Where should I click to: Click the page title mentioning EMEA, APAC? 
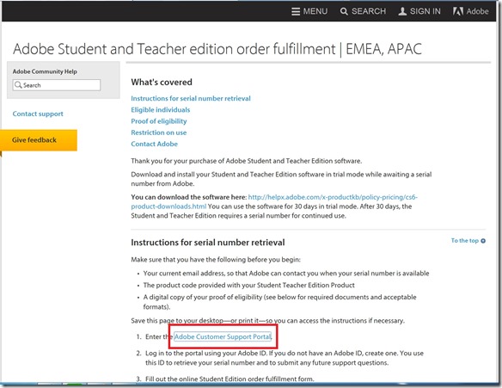[217, 49]
